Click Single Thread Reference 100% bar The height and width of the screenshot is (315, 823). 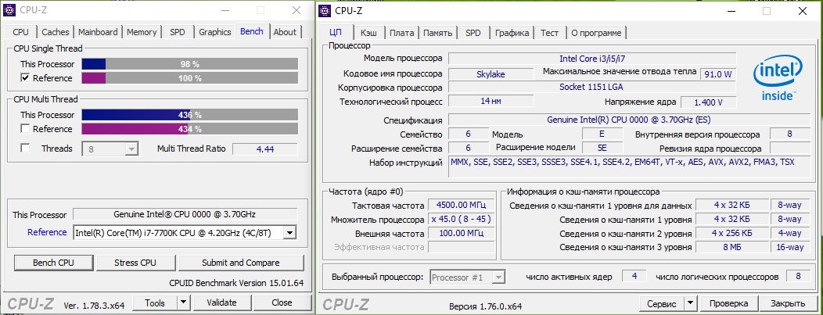[x=190, y=78]
